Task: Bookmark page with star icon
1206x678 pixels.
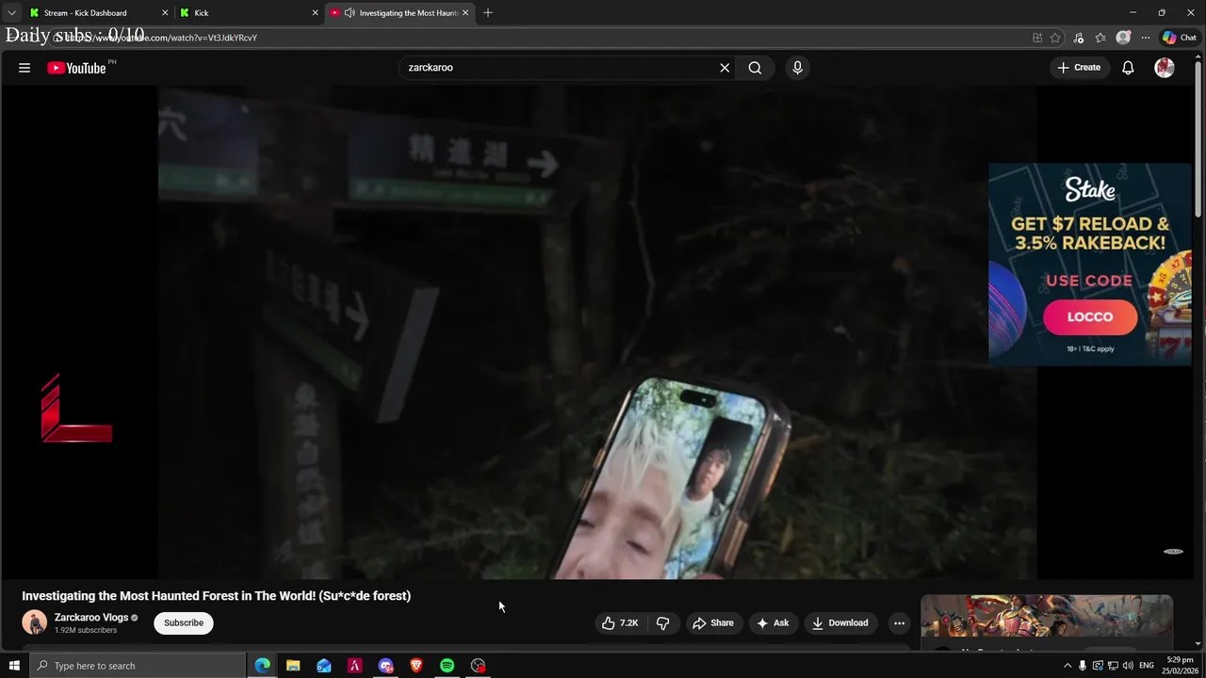Action: tap(1055, 38)
